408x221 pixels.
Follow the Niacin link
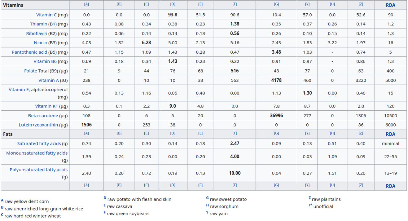[40, 43]
